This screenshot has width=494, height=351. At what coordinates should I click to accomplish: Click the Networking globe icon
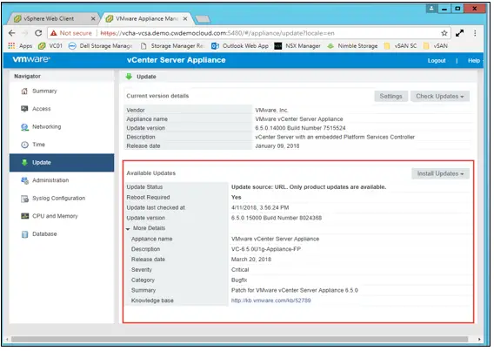tap(24, 127)
